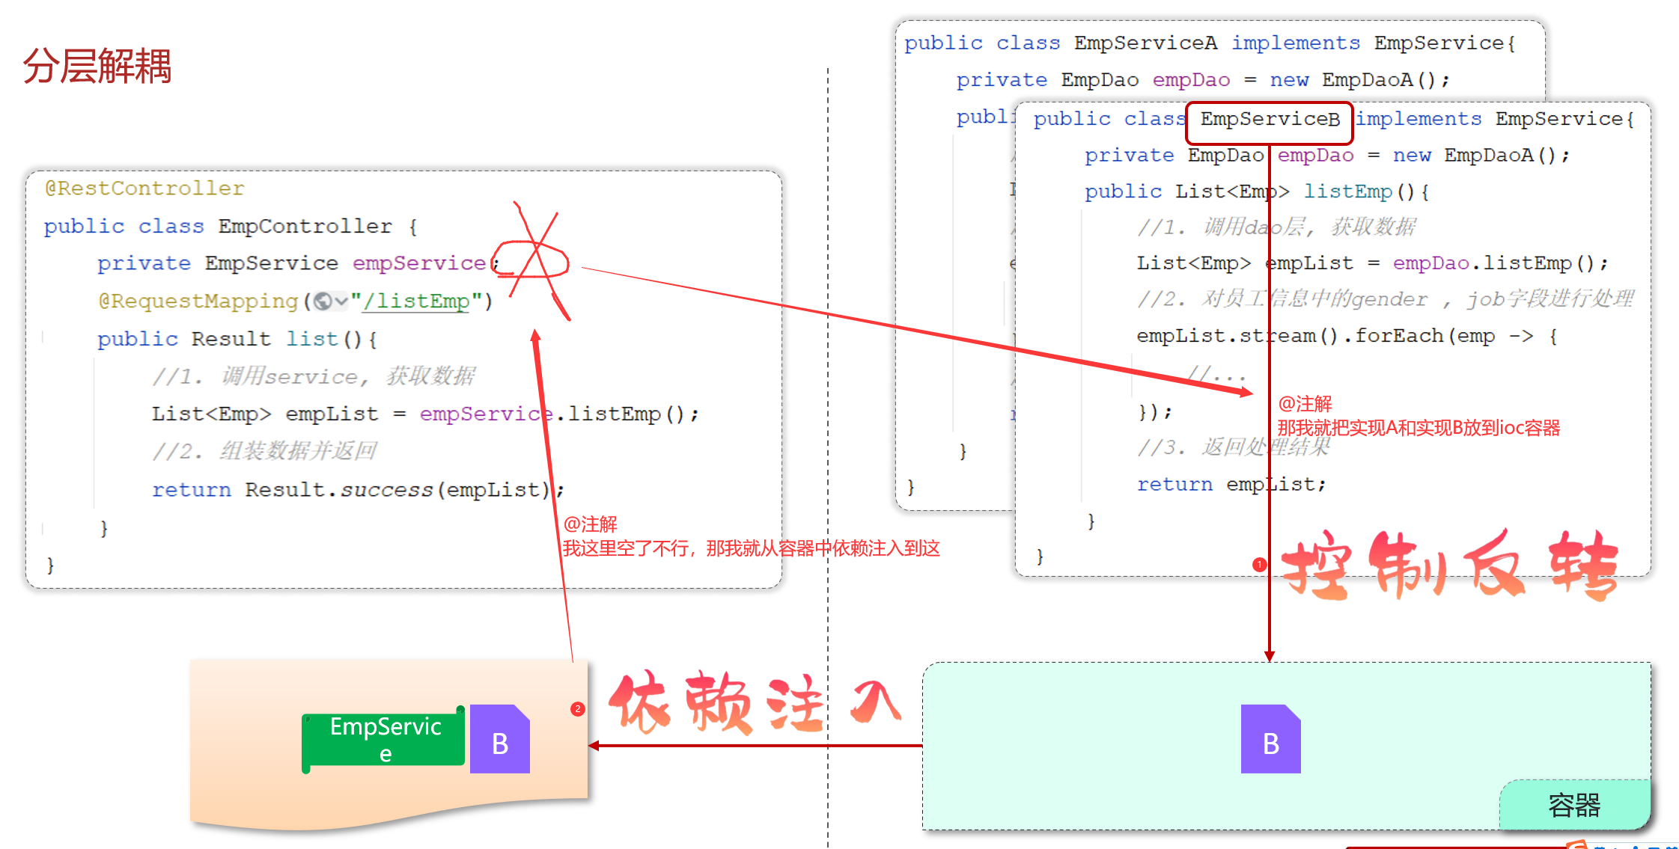Click the red circle numbered 1

1260,565
